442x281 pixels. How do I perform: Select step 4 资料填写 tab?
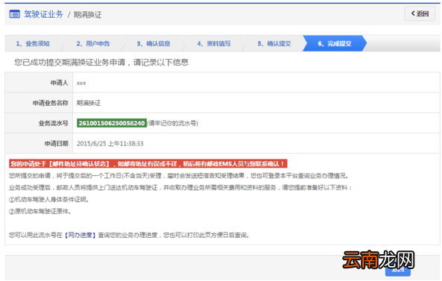click(x=214, y=44)
